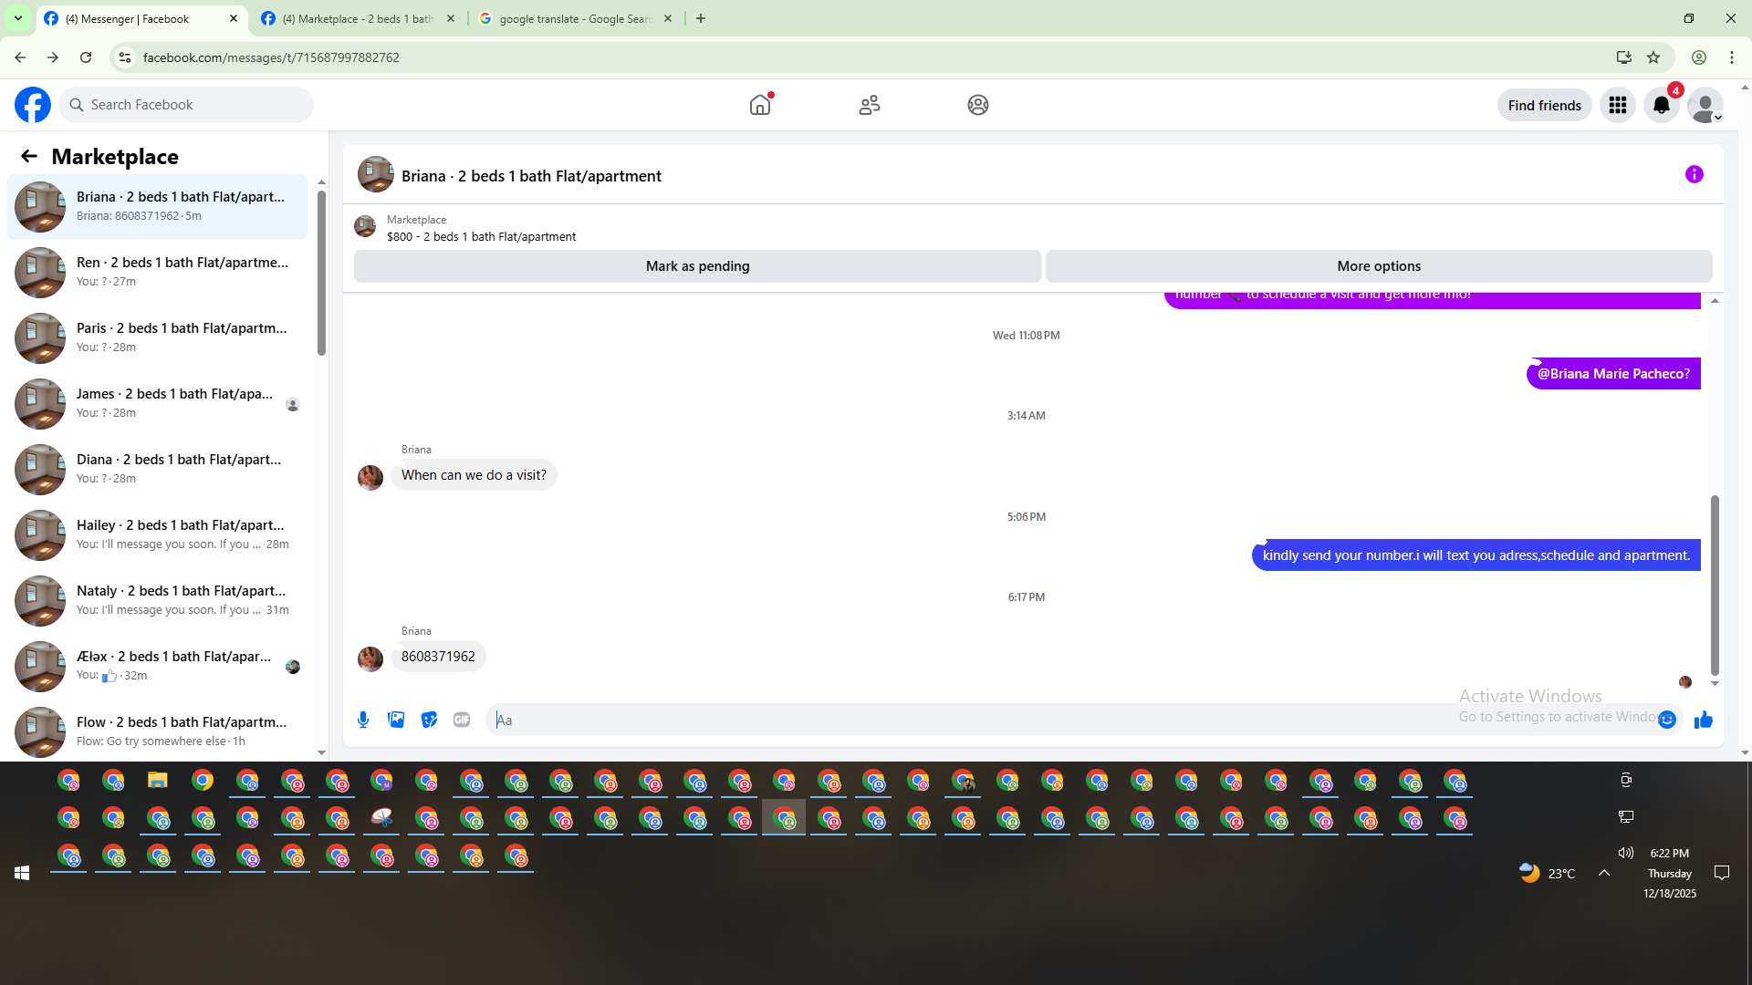Choose a sticker icon
This screenshot has width=1752, height=985.
coord(429,720)
